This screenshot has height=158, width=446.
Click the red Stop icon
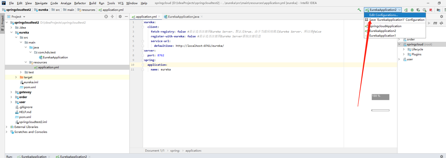[431, 10]
